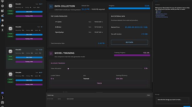
Task: Click the 100.0% training progress value
Action: 146,53
